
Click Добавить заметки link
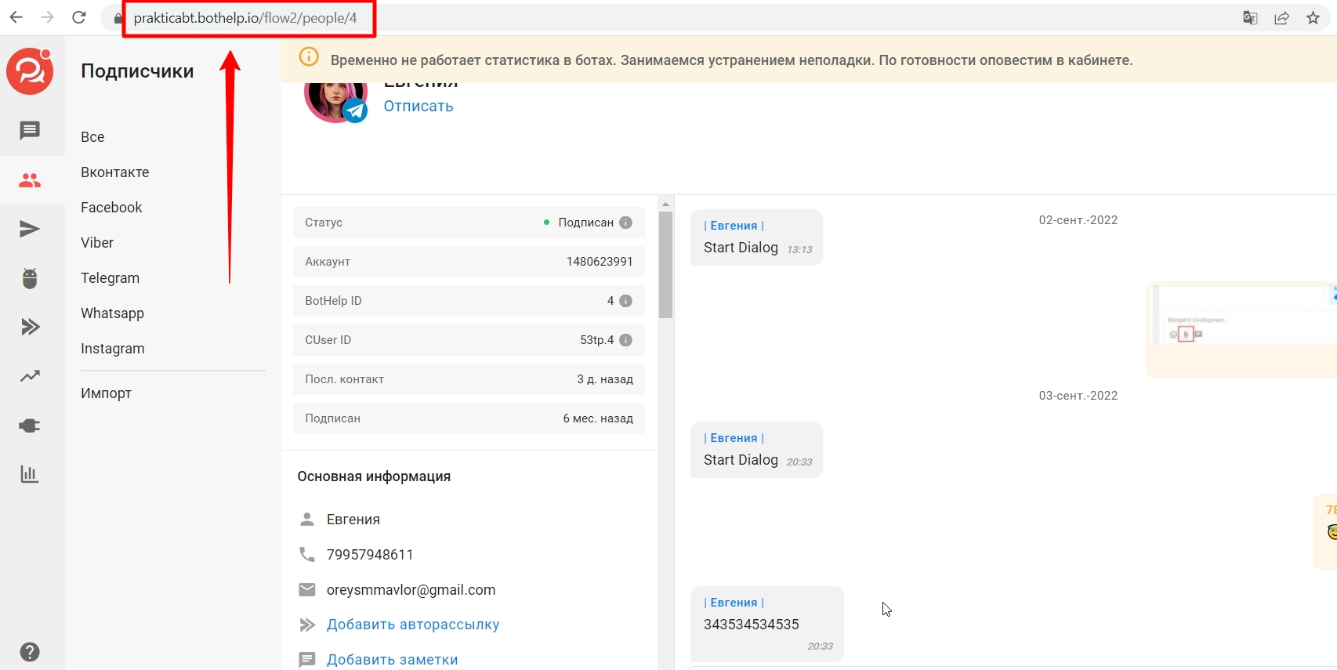pyautogui.click(x=392, y=660)
